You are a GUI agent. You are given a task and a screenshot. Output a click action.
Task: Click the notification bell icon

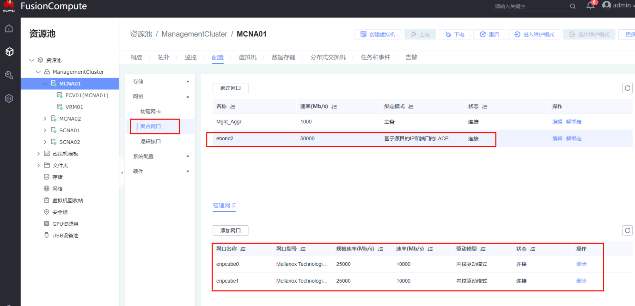[590, 6]
